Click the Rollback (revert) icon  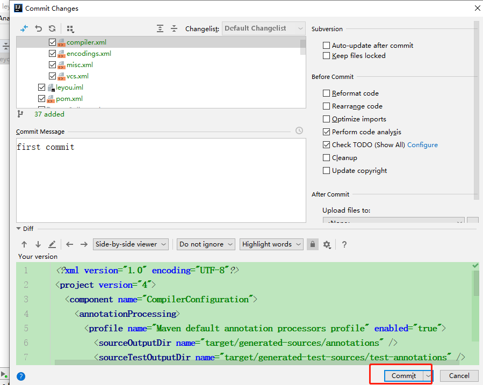[x=38, y=28]
